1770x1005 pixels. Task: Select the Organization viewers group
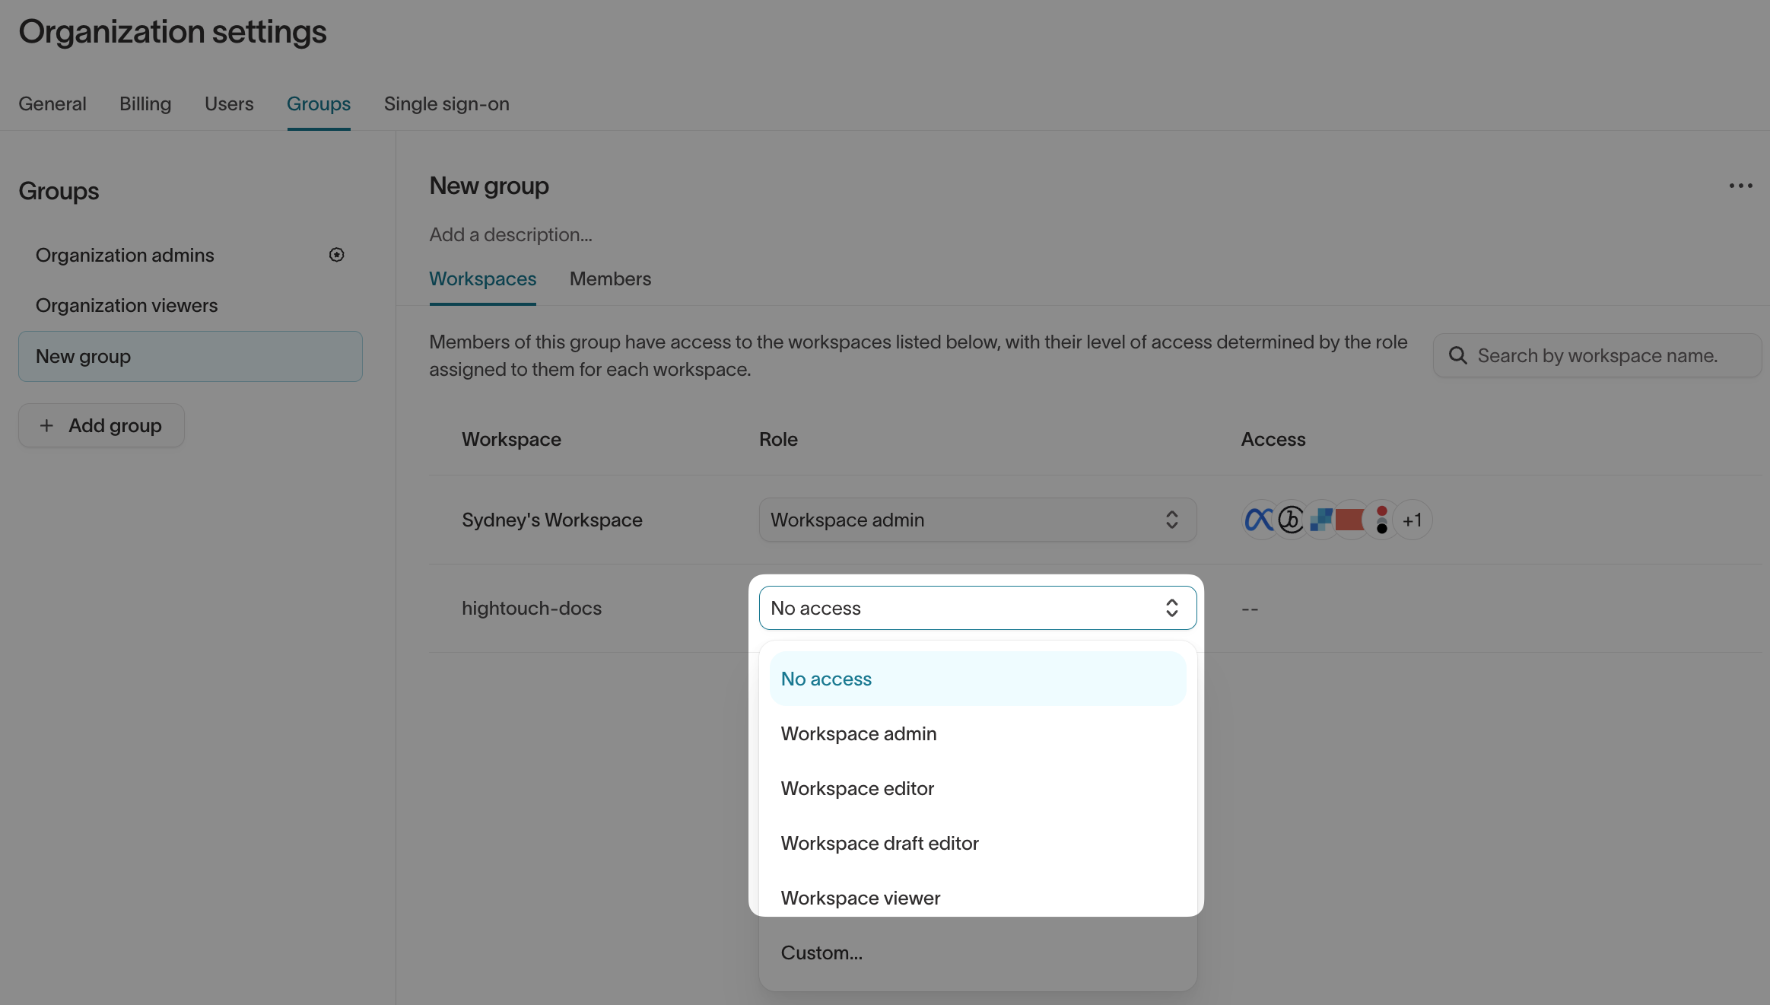coord(126,305)
